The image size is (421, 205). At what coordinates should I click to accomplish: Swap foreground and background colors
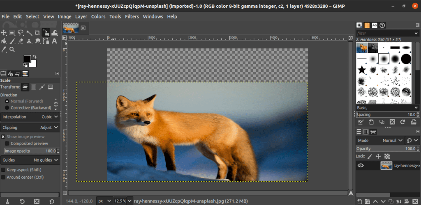coord(34,57)
